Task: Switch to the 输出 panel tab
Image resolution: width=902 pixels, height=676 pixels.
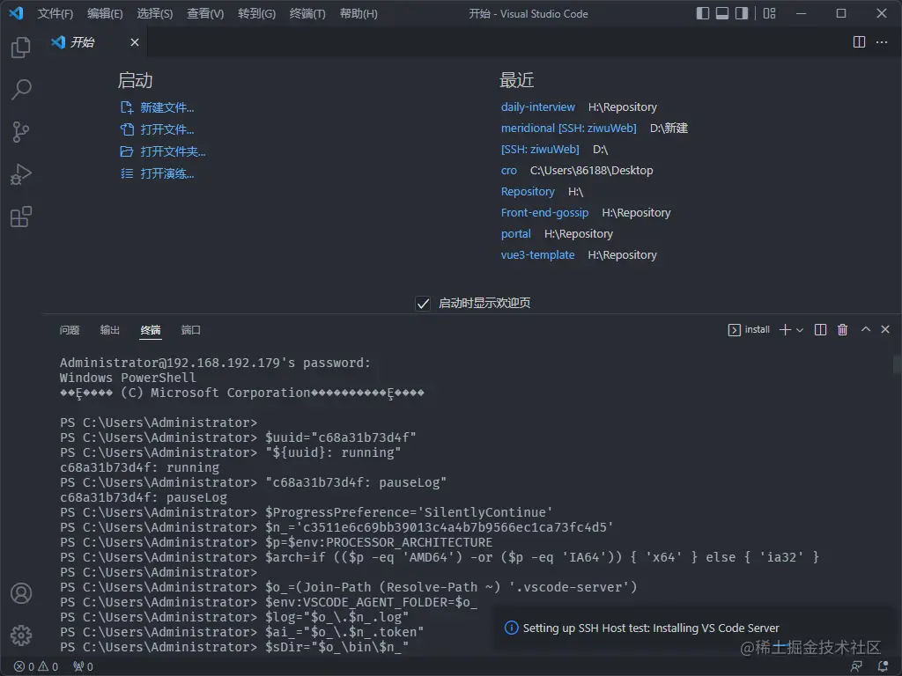Action: pyautogui.click(x=110, y=330)
